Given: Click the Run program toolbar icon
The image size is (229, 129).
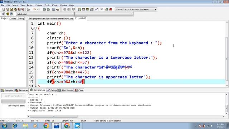Looking at the screenshot, I should click(83, 9).
